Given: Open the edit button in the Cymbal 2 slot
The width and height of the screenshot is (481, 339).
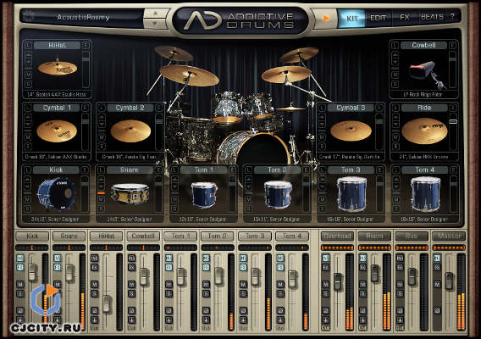Looking at the screenshot, I should coord(159,108).
